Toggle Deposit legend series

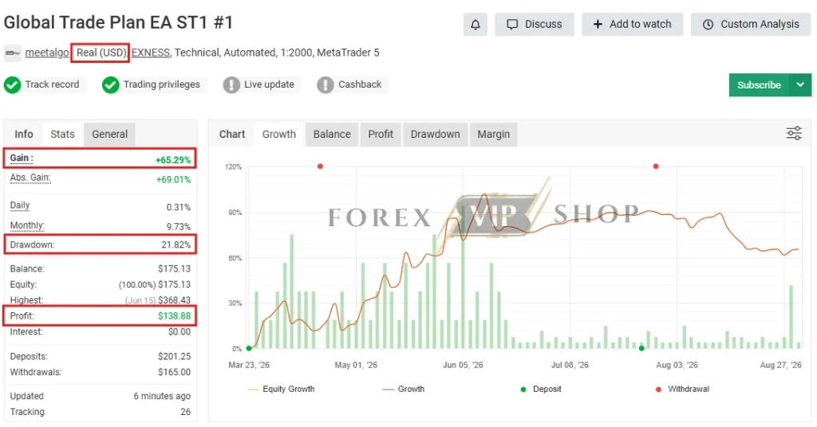click(x=541, y=389)
